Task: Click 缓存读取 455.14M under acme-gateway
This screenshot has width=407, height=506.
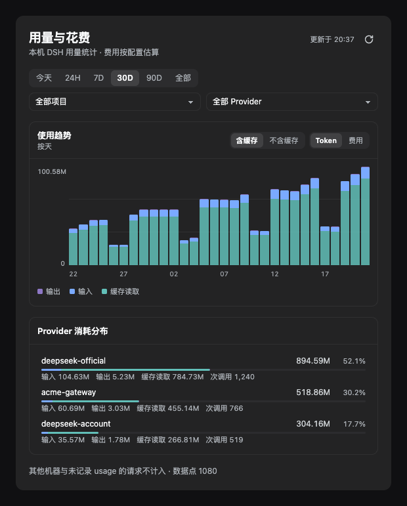Action: pyautogui.click(x=168, y=409)
